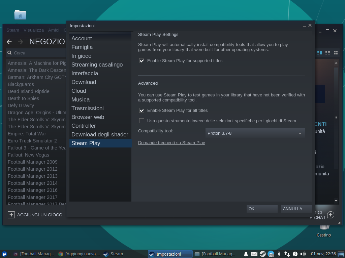Open Steam menu in Steam window

point(13,30)
